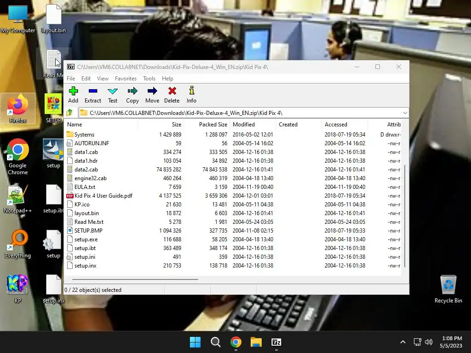Click the Test toolbar button

(x=113, y=95)
